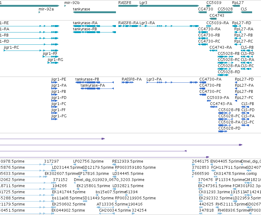Click the jigr1-PE protein feature
This screenshot has width=261, height=215.
pyautogui.click(x=54, y=82)
